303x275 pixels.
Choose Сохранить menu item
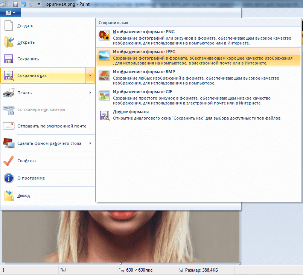(48, 59)
